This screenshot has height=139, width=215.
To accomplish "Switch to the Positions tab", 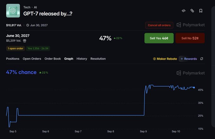I will [x=13, y=59].
